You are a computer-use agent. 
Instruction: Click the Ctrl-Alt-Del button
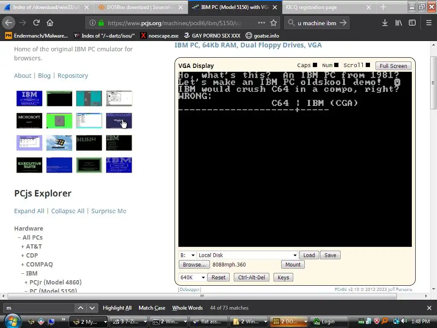[x=252, y=278]
